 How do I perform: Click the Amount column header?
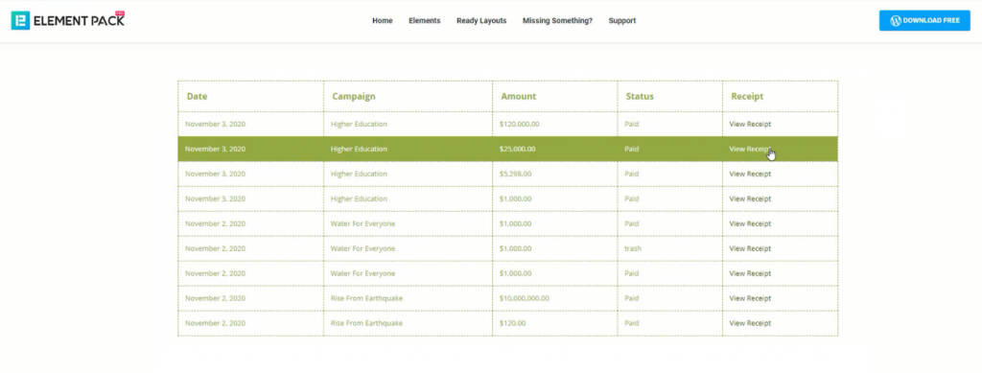pyautogui.click(x=519, y=97)
